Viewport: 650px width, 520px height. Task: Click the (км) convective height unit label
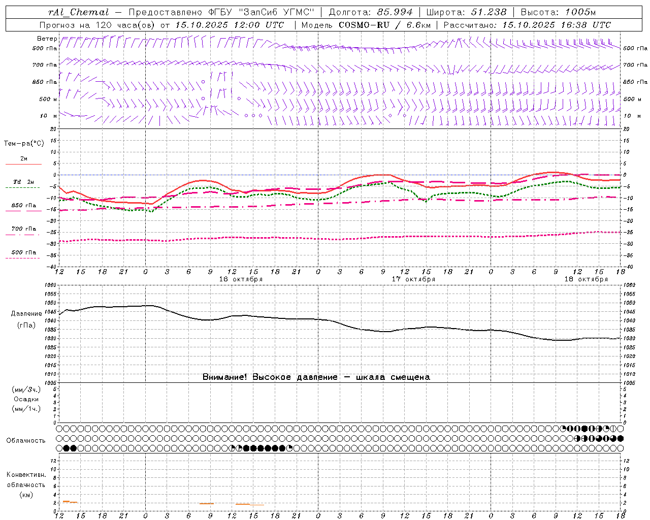(x=26, y=495)
